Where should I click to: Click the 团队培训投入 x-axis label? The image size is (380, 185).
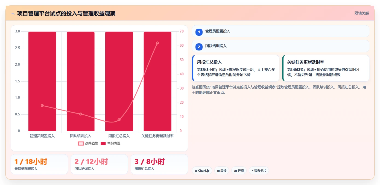(81, 136)
